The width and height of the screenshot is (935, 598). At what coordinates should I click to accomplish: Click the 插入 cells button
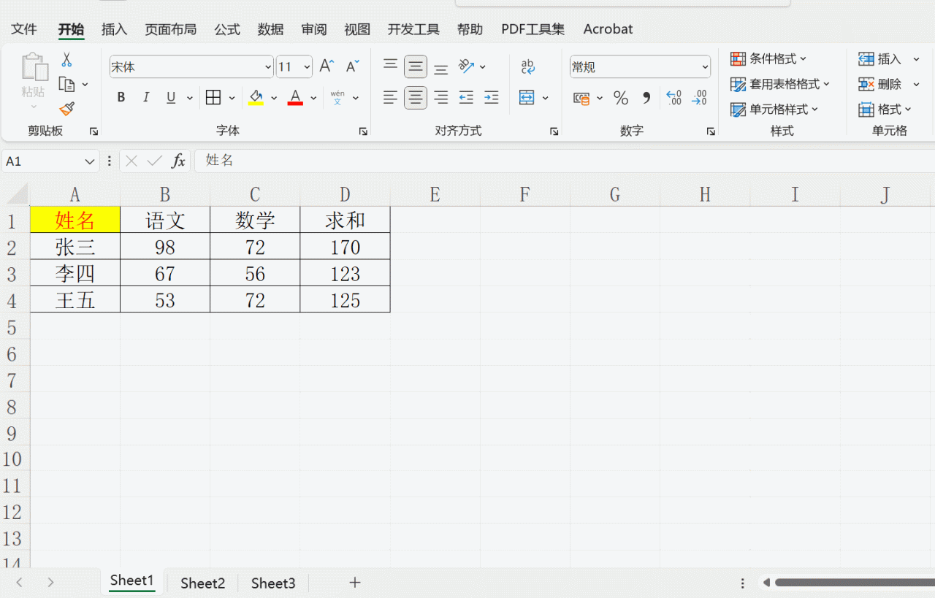880,58
